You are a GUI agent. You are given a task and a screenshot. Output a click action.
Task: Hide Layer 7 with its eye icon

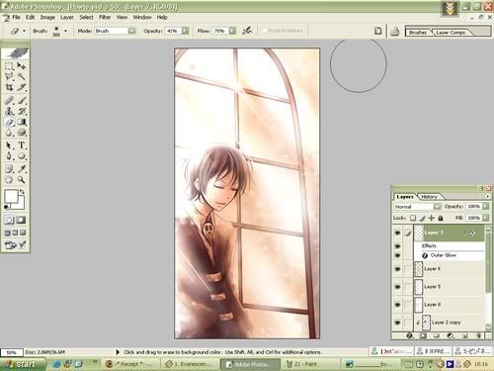[397, 232]
